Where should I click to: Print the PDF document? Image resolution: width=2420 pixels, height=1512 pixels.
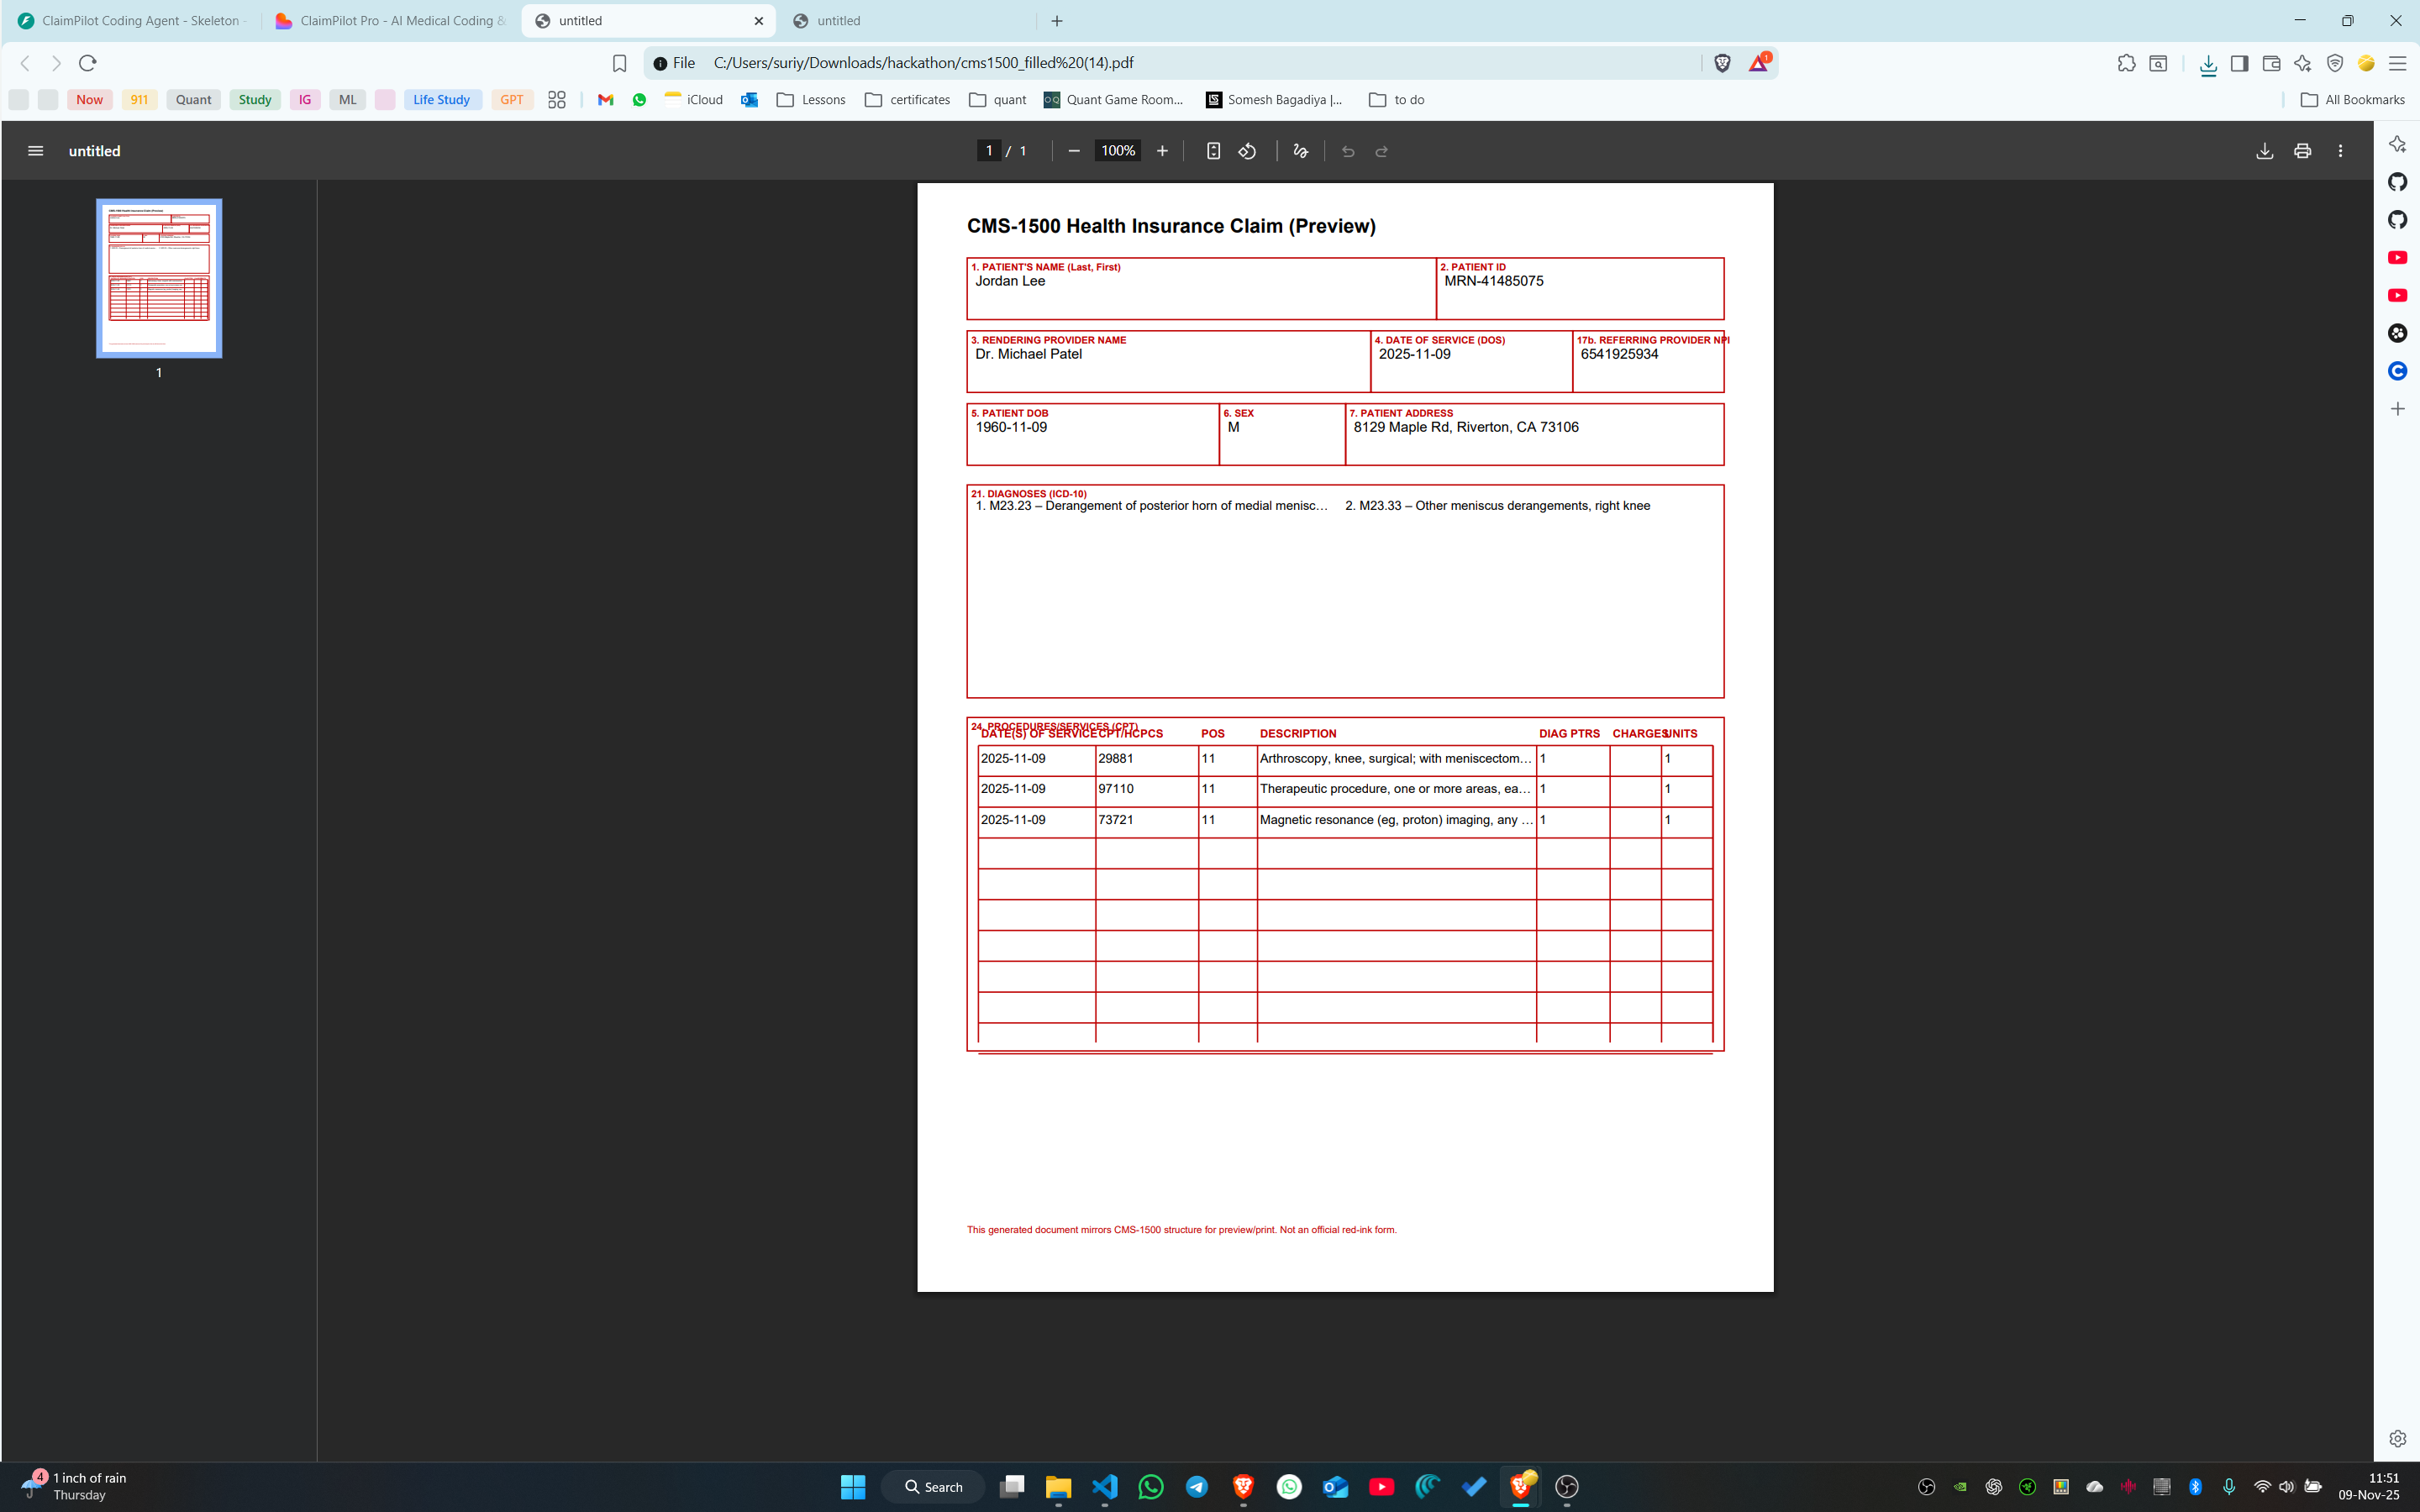point(2302,151)
